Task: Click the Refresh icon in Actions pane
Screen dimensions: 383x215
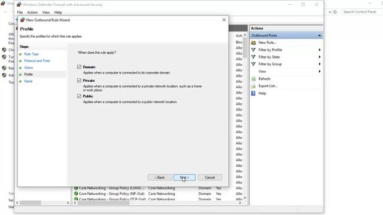Action: (x=253, y=79)
